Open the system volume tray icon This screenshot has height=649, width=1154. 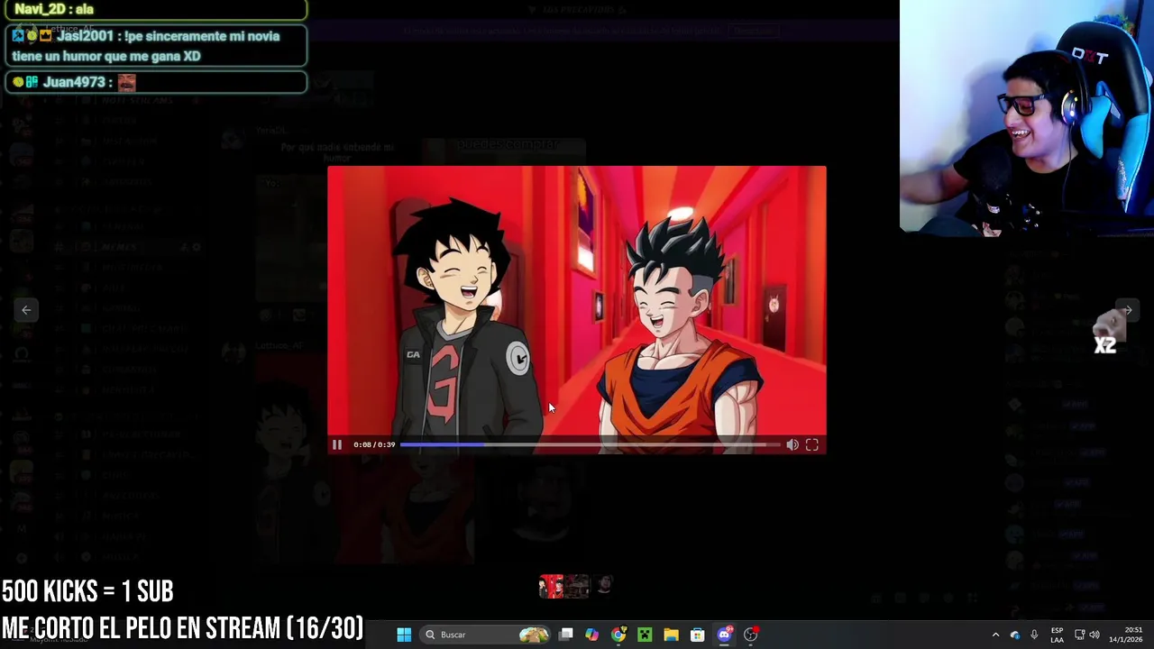click(1094, 635)
